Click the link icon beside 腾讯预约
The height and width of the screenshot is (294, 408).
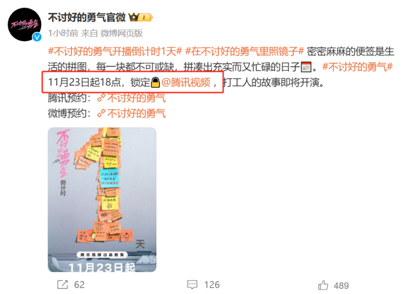tap(101, 98)
